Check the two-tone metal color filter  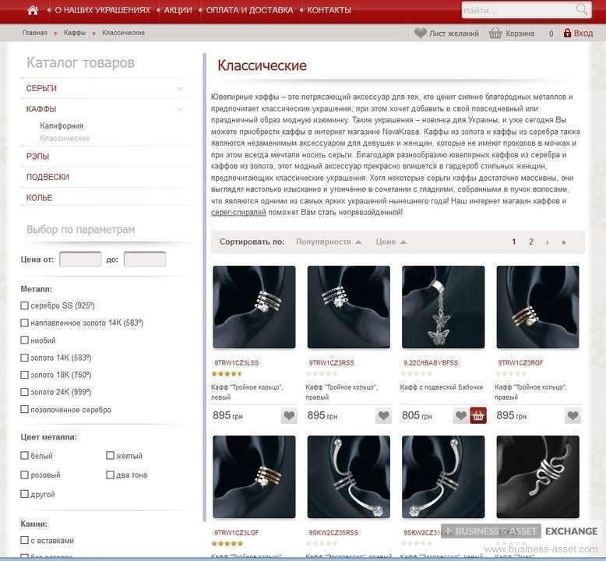(110, 475)
